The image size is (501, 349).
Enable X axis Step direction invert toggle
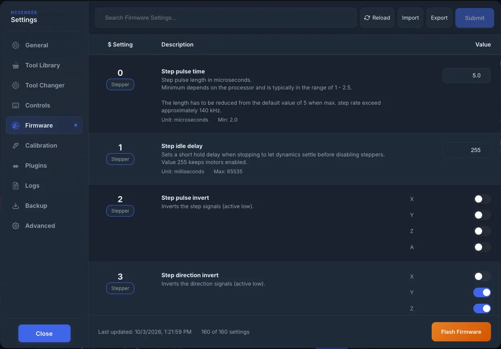[482, 276]
